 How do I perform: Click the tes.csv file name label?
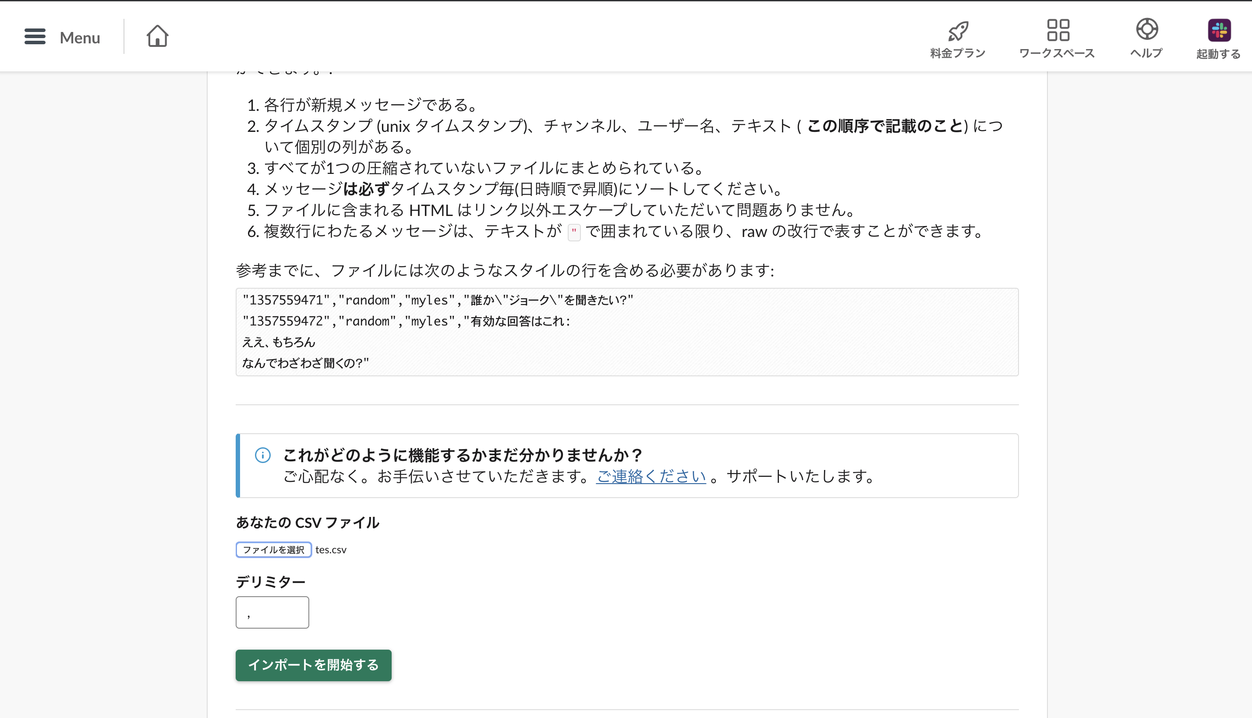tap(331, 549)
